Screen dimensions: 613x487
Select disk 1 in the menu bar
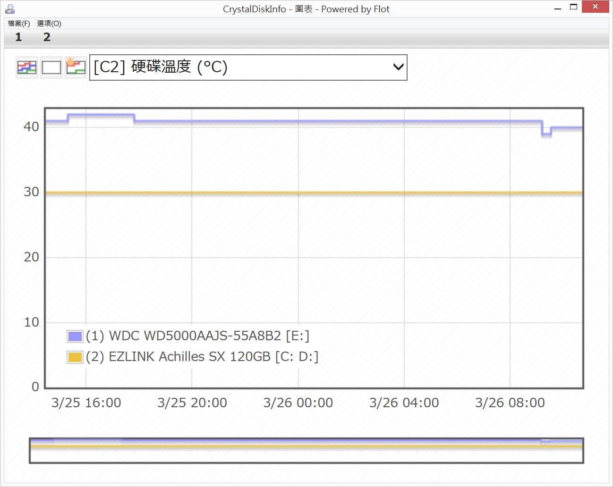[x=18, y=37]
